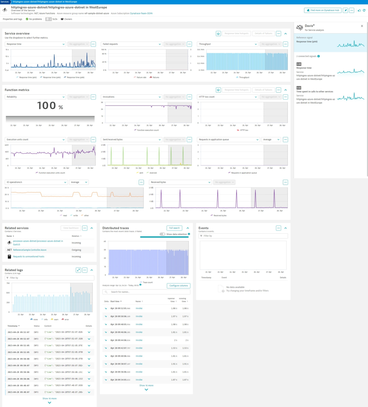Open the Average aggregation dropdown for IO operations
This screenshot has height=407, width=368.
79,182
